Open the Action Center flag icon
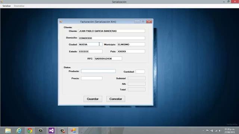Image resolution: width=239 pixels, height=134 pixels. pyautogui.click(x=208, y=131)
